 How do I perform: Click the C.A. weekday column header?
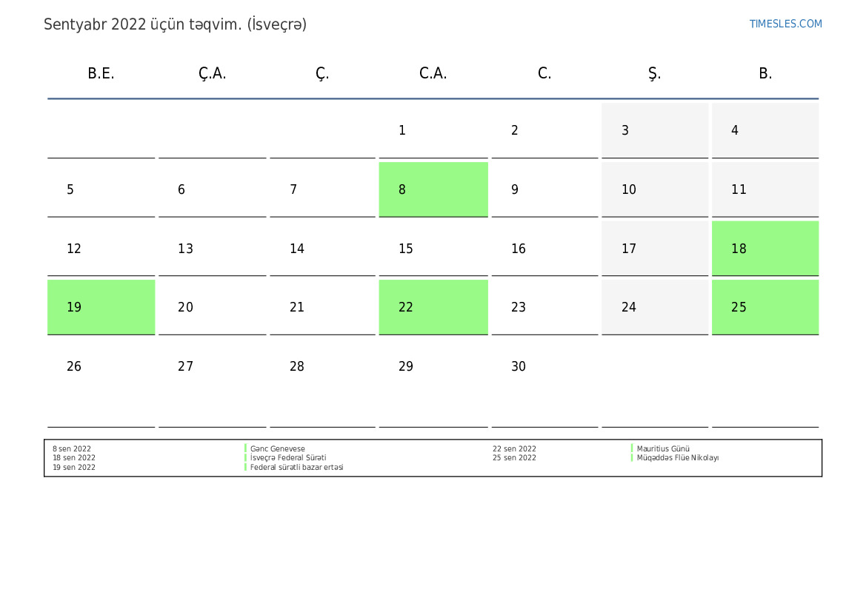pos(433,73)
